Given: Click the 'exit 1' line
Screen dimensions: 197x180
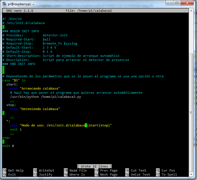Looking at the screenshot, I should [16, 129].
